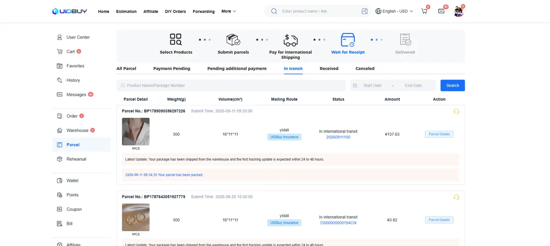The width and height of the screenshot is (550, 246).
Task: Open the necklace product thumbnail
Action: coord(136,132)
